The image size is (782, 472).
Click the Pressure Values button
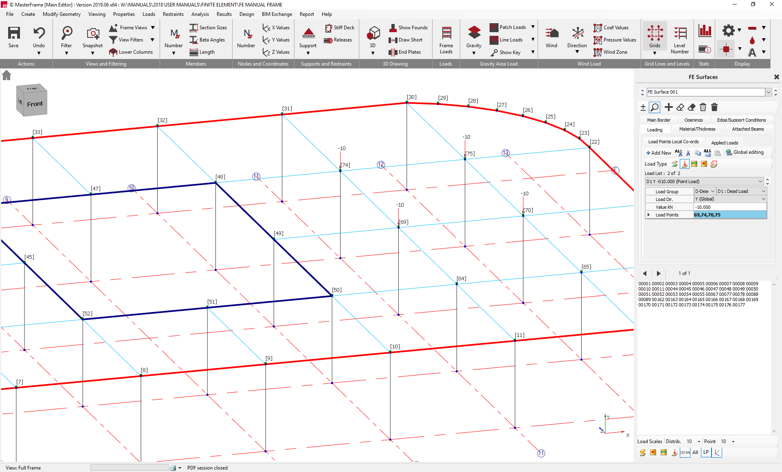click(x=615, y=40)
